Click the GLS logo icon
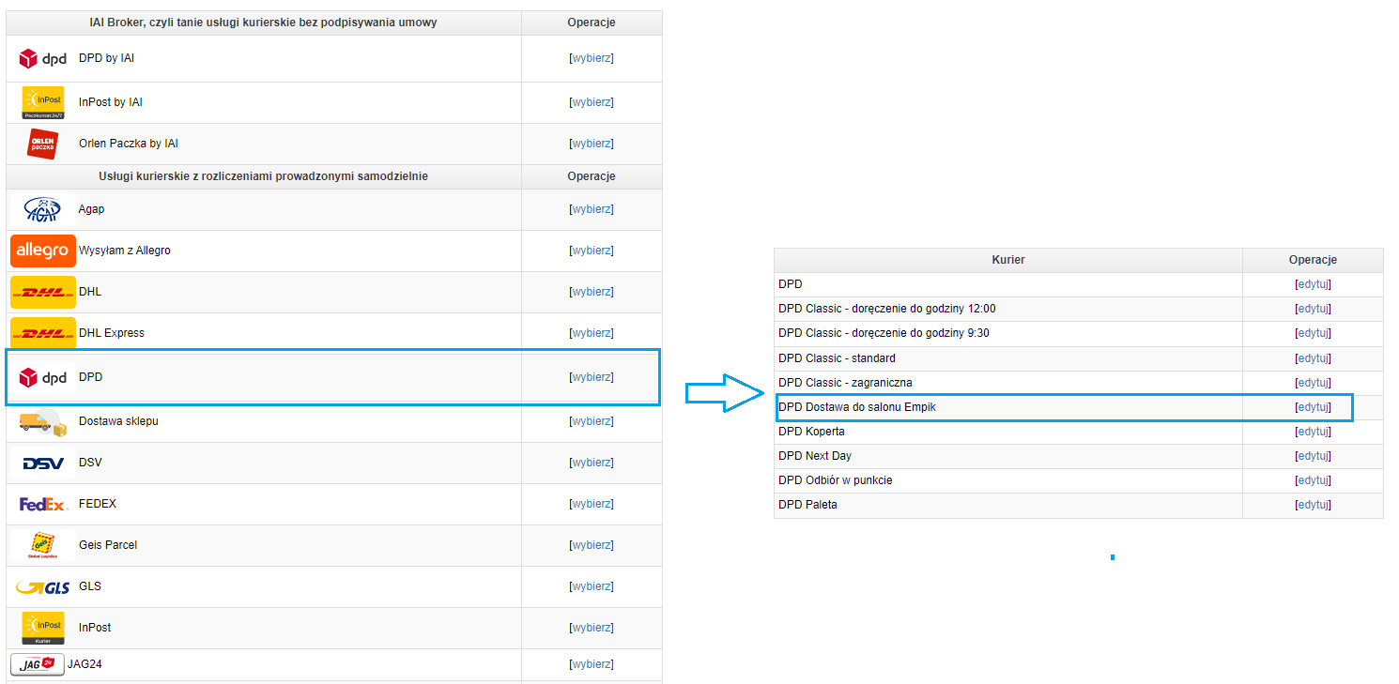 pos(42,586)
